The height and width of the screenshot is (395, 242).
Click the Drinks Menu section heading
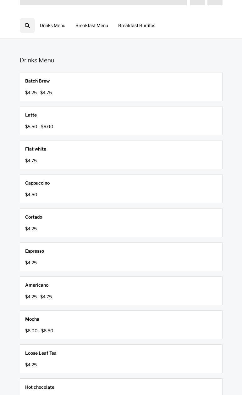(37, 60)
